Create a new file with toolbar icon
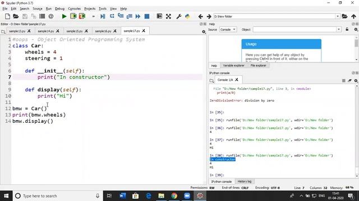 tap(7, 16)
